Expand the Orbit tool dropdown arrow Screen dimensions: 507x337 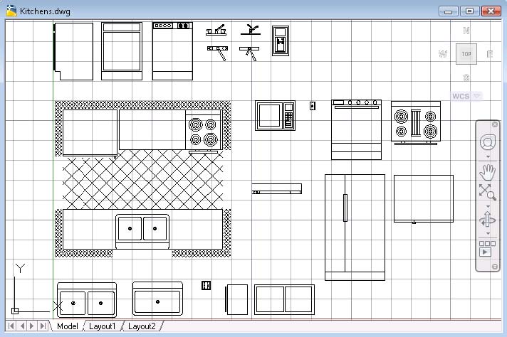(x=488, y=233)
